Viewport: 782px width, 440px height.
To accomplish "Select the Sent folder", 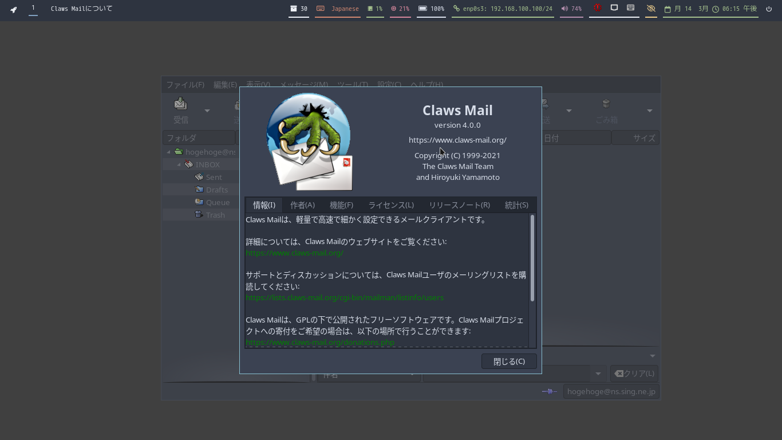I will tap(214, 177).
